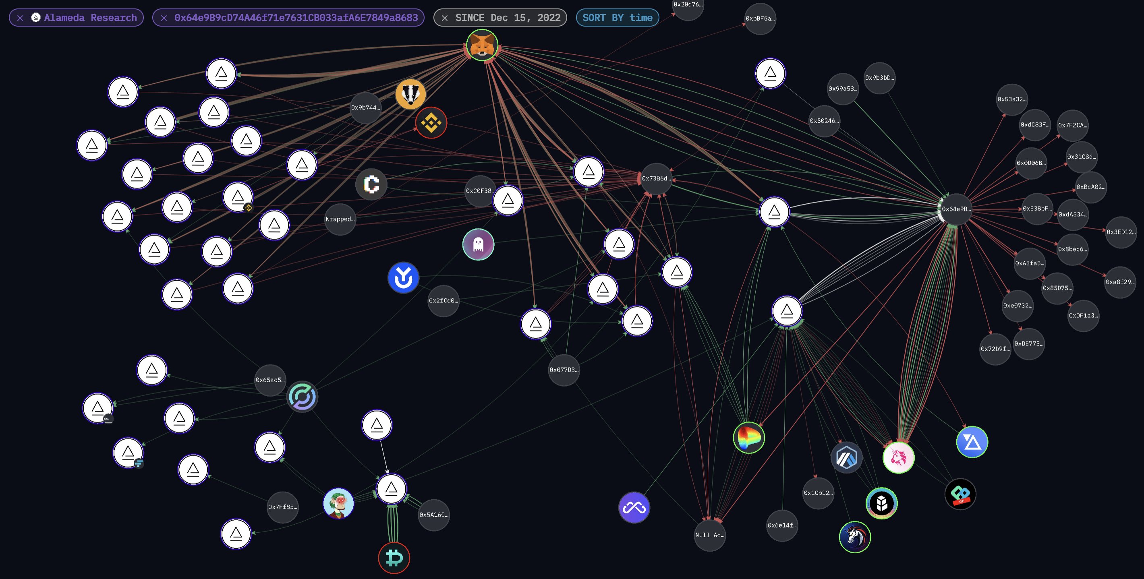This screenshot has height=579, width=1144.
Task: Click the Curve rainbow logo node
Action: 749,438
